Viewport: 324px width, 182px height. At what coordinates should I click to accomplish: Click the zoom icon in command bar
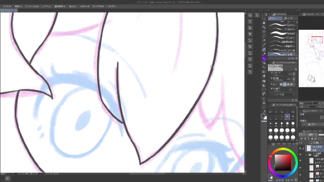tap(250, 16)
